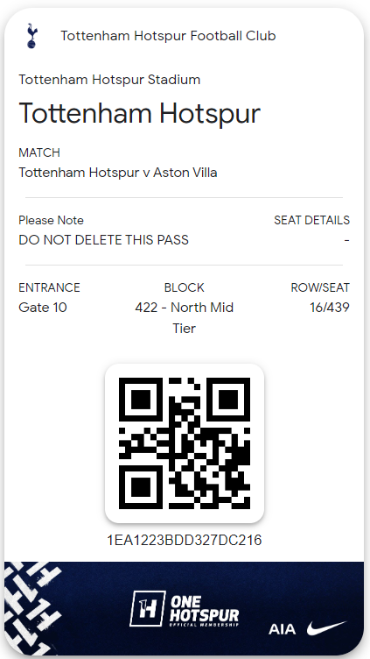Click the Please Note label
The width and height of the screenshot is (370, 659).
[52, 220]
